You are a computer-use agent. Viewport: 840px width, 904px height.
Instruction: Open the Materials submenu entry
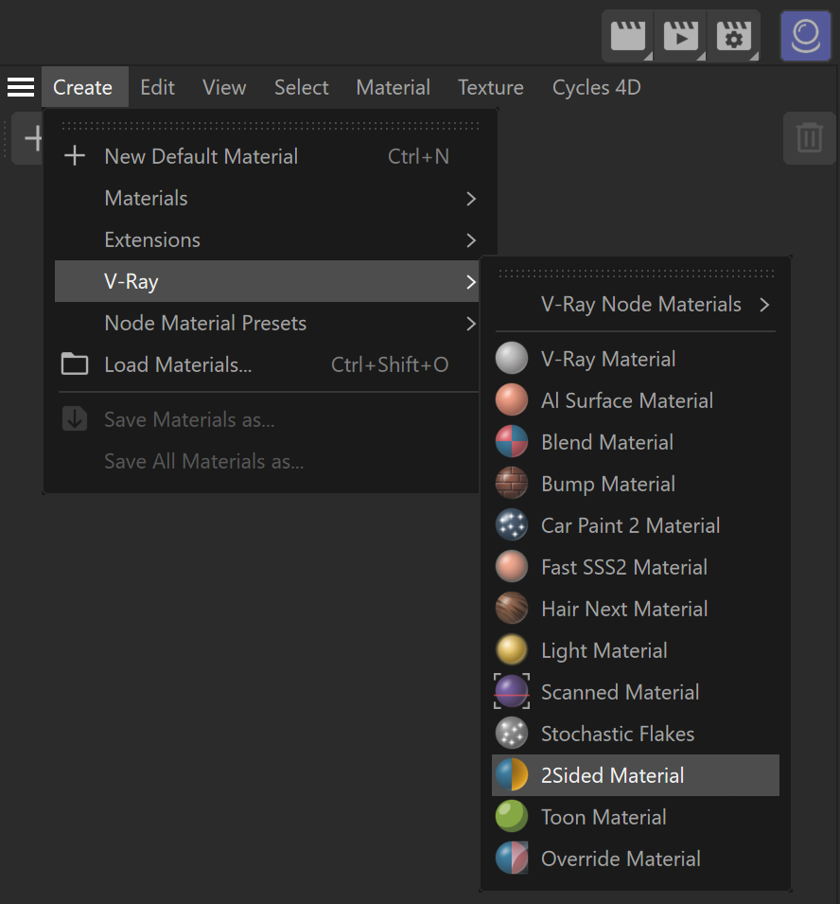pos(267,199)
